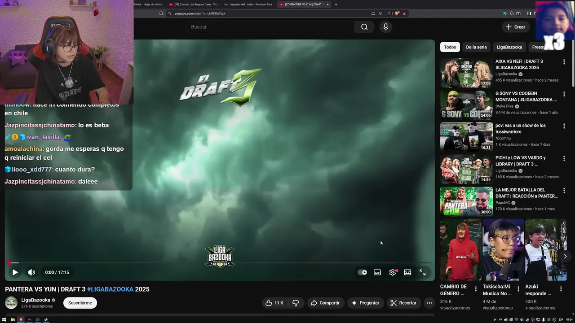
Task: Click the video progress bar
Action: [x=220, y=263]
